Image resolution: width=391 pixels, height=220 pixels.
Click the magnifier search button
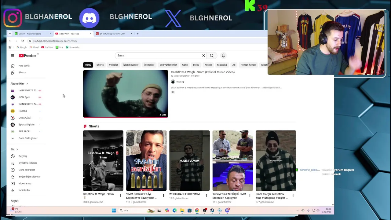point(212,56)
